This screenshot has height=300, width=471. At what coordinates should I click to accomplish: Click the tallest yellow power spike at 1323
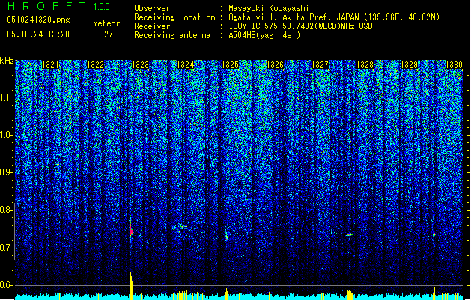click(x=131, y=285)
